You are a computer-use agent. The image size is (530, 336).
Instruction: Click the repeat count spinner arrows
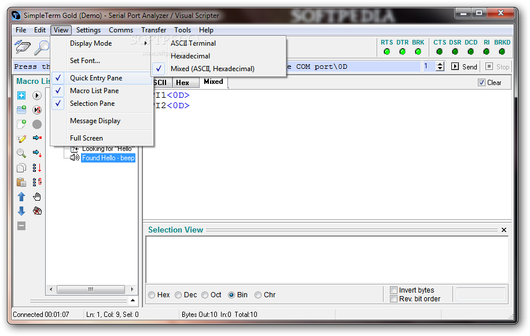click(440, 66)
